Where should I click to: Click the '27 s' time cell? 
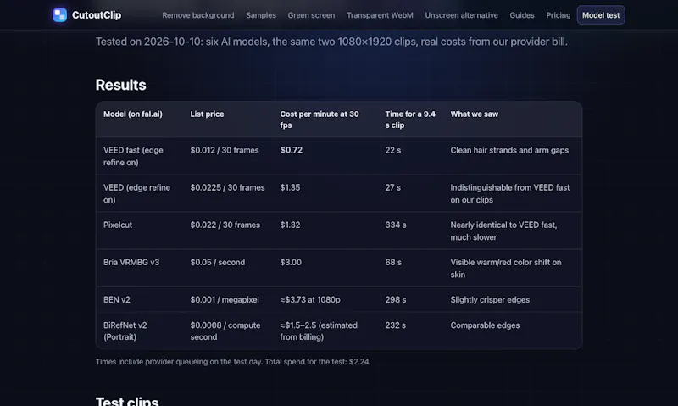coord(393,187)
